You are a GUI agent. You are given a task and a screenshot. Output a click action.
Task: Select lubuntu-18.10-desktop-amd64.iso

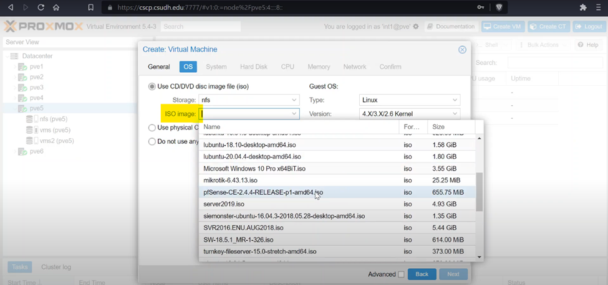[337, 145]
